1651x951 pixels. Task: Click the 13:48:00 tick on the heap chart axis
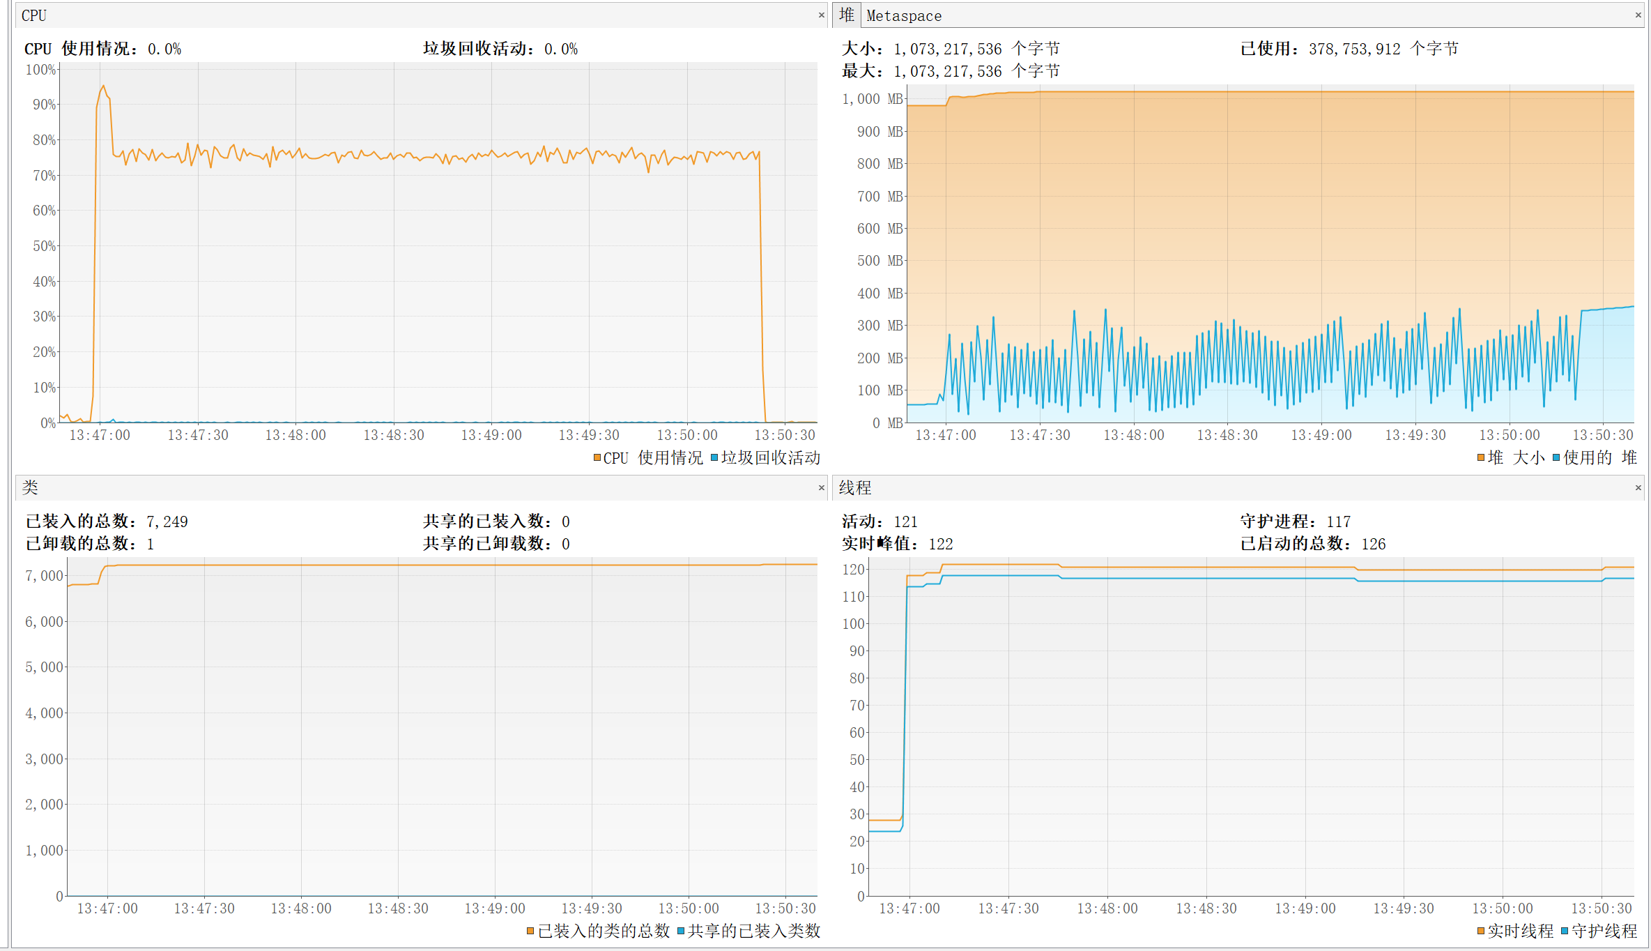tap(1134, 435)
